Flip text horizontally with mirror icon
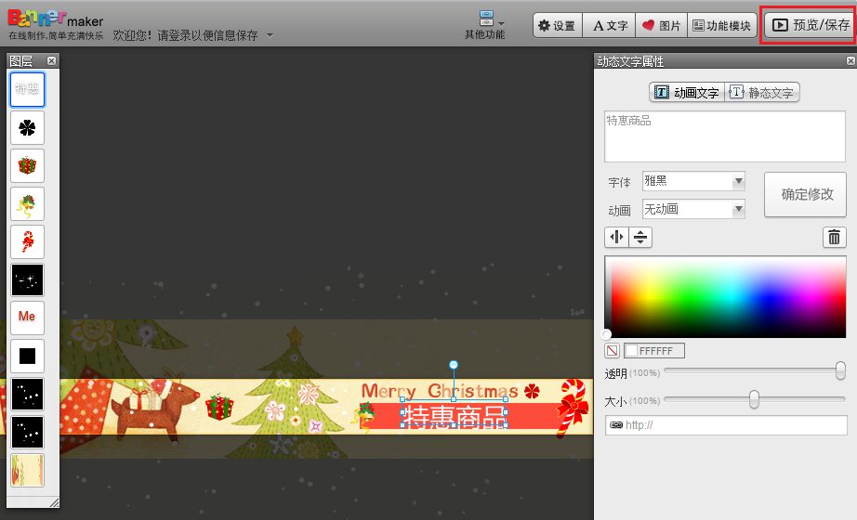Image resolution: width=857 pixels, height=520 pixels. pos(616,237)
